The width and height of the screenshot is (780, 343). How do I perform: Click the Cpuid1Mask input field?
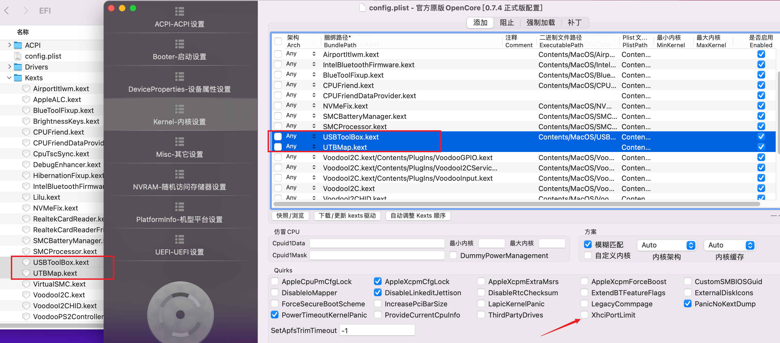tap(377, 255)
